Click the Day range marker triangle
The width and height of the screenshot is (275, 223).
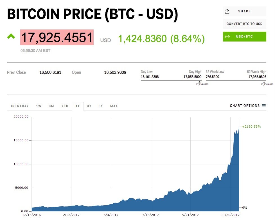point(199,82)
